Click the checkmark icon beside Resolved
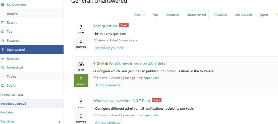The image size is (278, 124). pos(3,59)
